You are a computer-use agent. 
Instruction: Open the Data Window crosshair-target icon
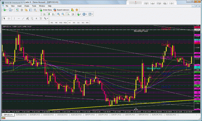[22, 10]
